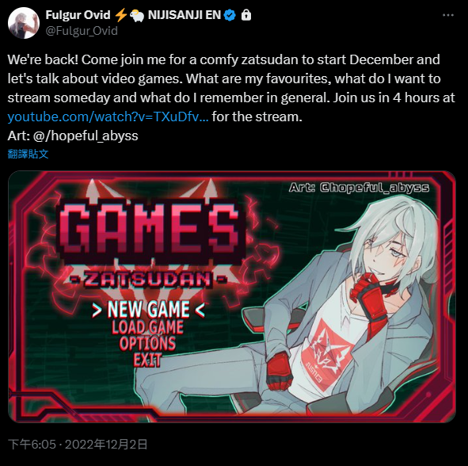
Task: Open the @Fulgur_Ovid handle link
Action: [82, 31]
